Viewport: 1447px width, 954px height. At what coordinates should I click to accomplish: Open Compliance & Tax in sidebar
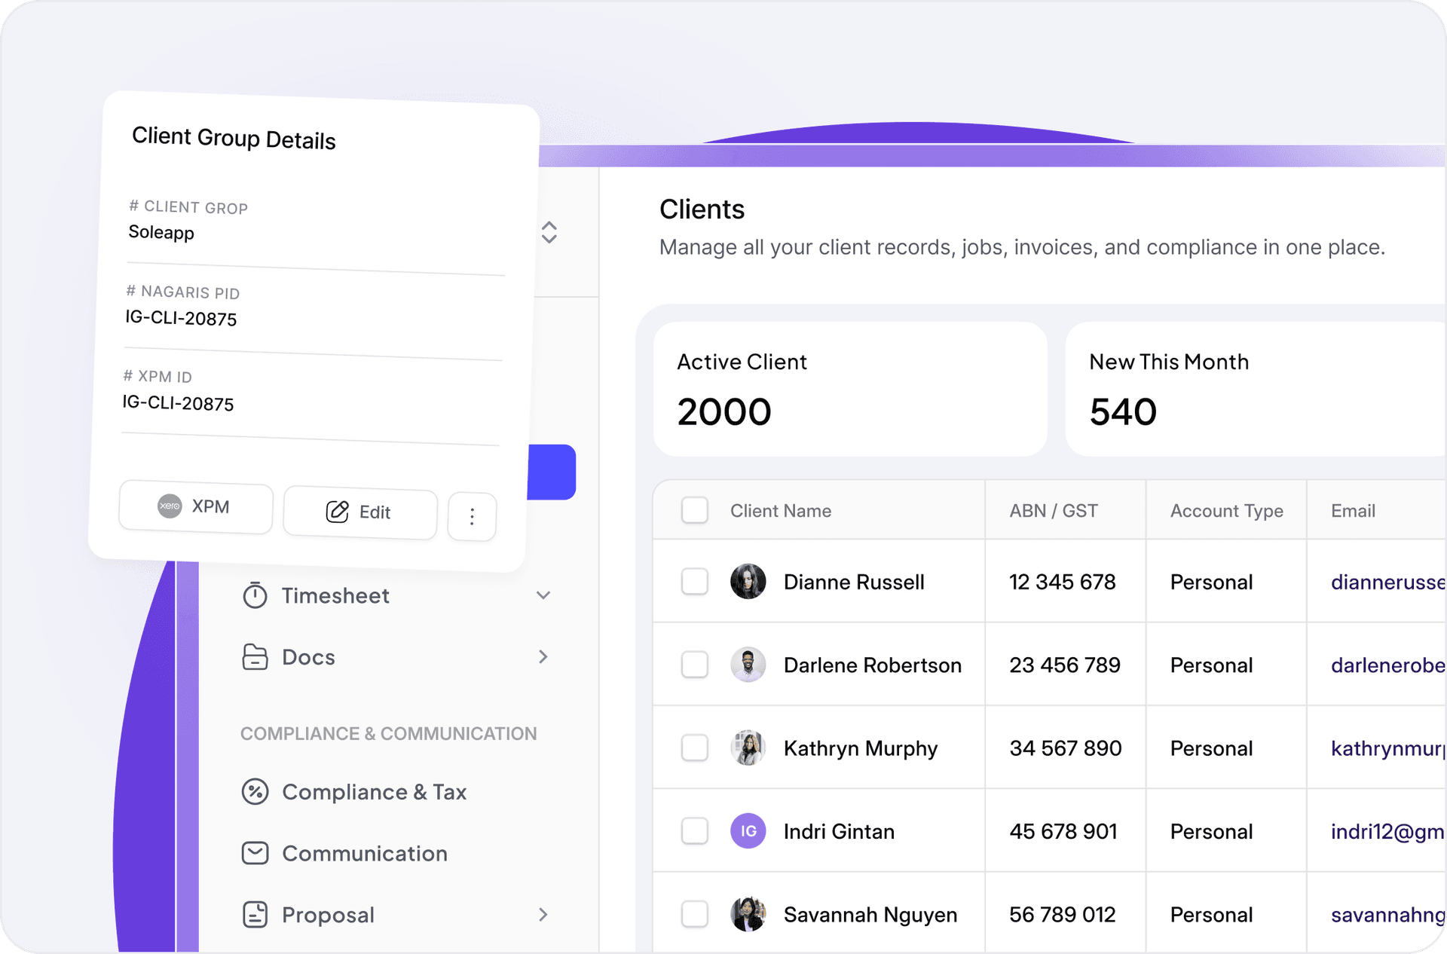tap(396, 792)
